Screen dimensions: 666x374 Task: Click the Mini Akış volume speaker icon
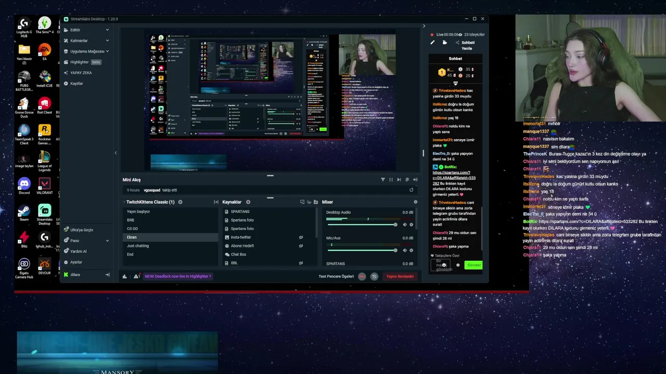tap(415, 180)
